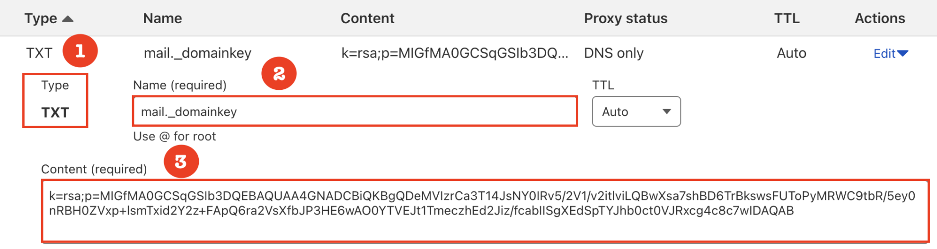The height and width of the screenshot is (249, 937).
Task: Sort records by Type column header
Action: pos(41,18)
